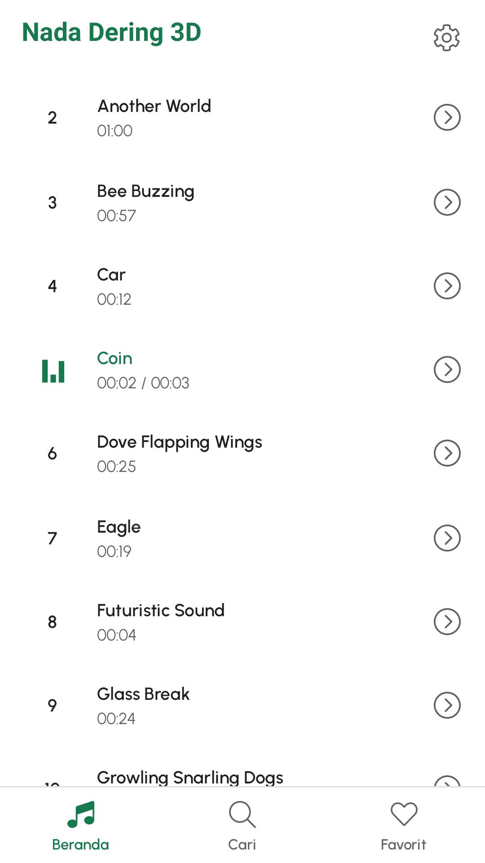485x863 pixels.
Task: Tap the playing equalizer icon beside Coin
Action: coord(53,371)
